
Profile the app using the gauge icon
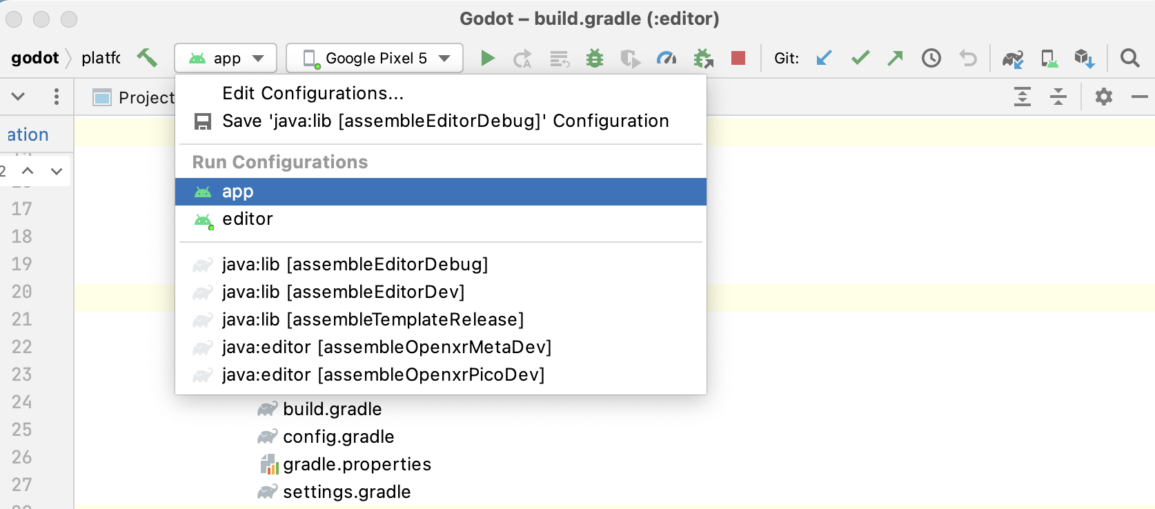coord(665,58)
